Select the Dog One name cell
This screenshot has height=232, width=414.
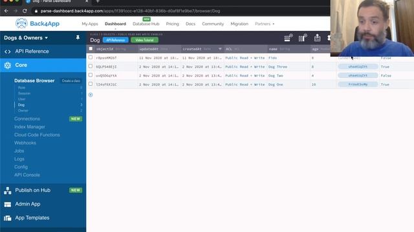point(289,84)
